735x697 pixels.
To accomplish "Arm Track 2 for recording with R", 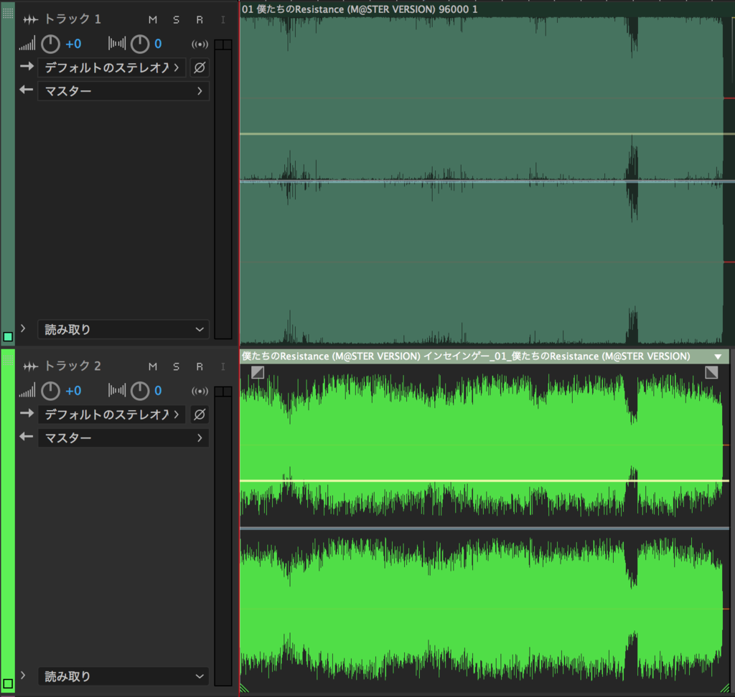I will [200, 366].
